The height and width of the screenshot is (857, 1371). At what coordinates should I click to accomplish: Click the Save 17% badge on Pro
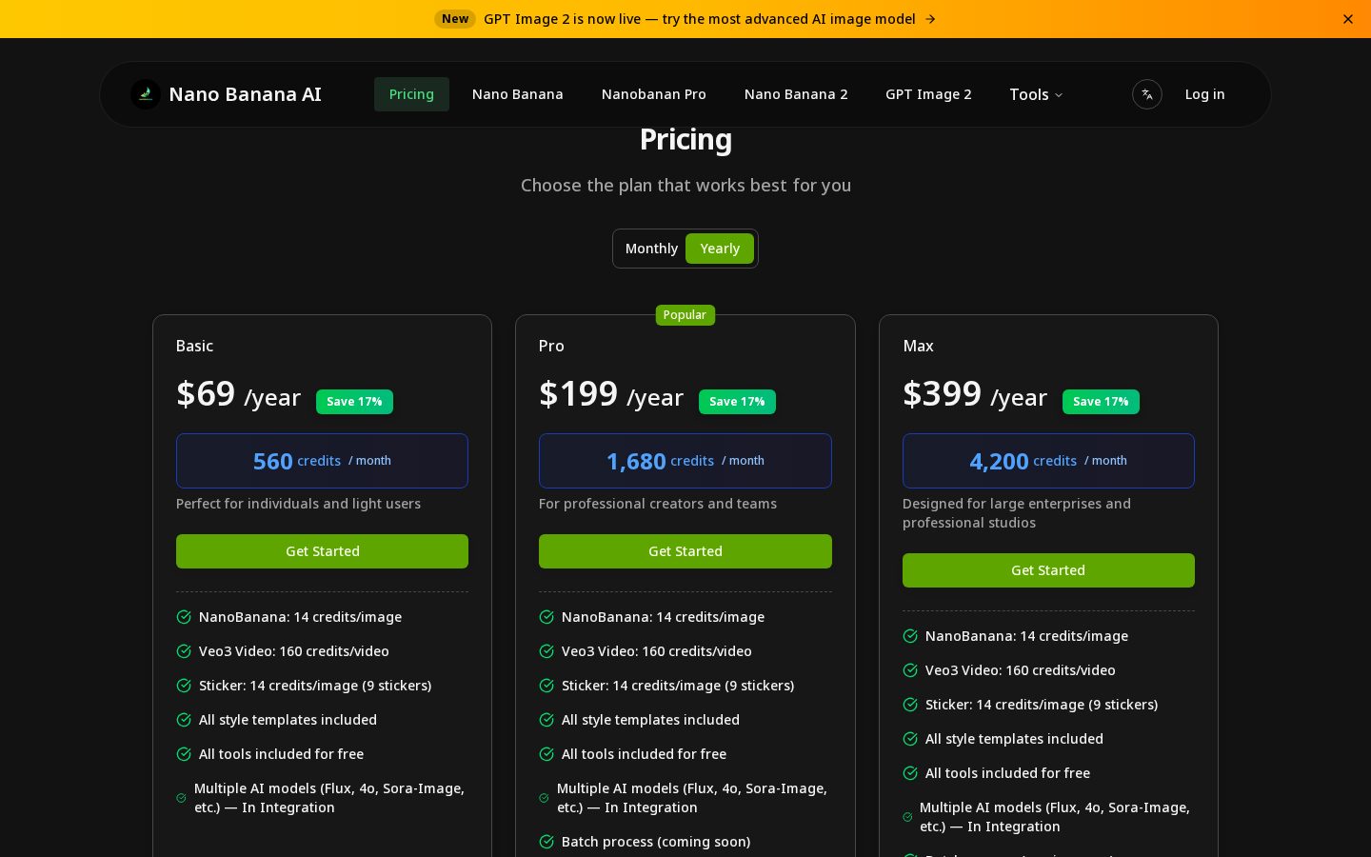point(737,402)
